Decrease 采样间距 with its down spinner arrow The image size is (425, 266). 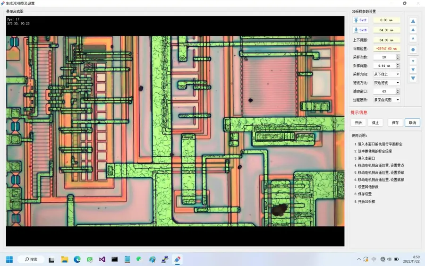click(398, 67)
